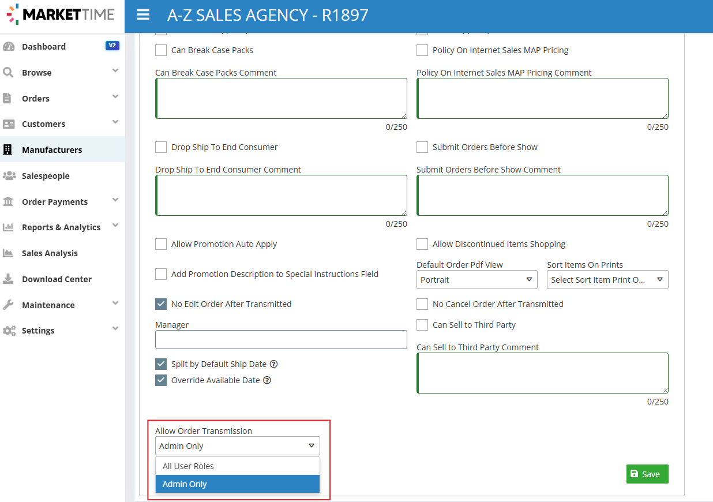Toggle Allow Promotion Auto Apply checkbox
Image resolution: width=713 pixels, height=502 pixels.
[161, 244]
